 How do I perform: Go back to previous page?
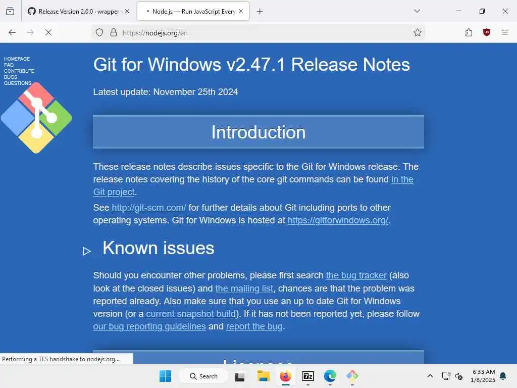click(12, 32)
